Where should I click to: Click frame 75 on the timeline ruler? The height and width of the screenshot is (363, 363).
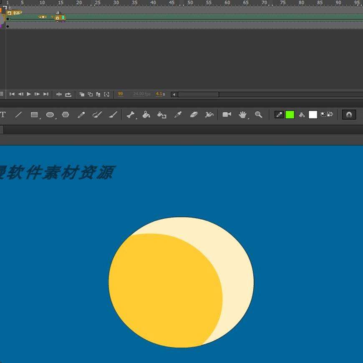coord(283,3)
